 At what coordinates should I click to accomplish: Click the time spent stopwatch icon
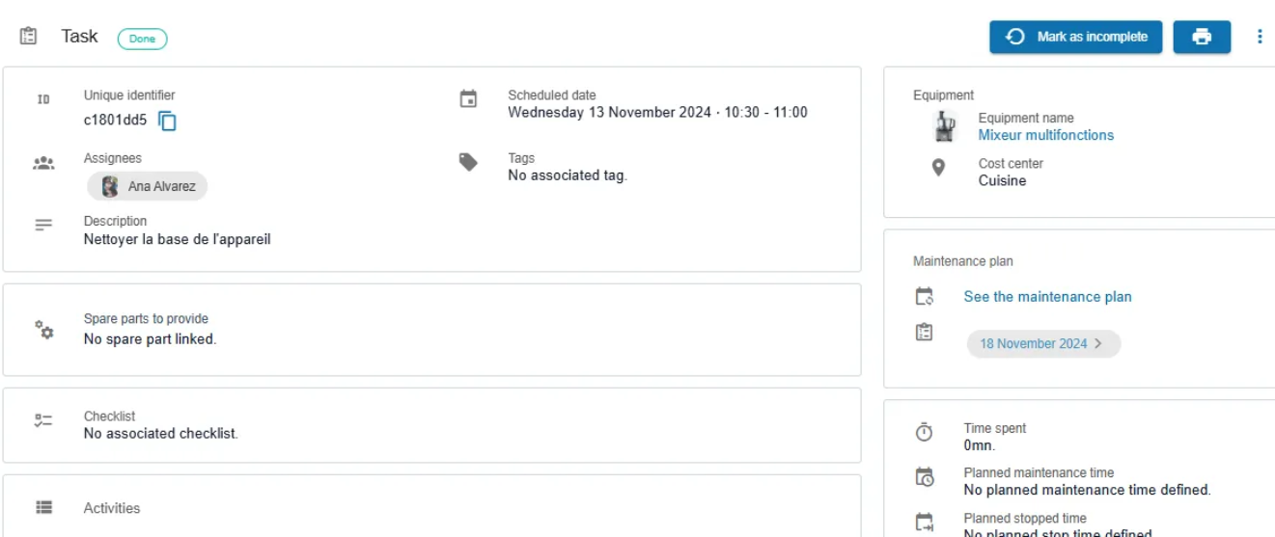click(x=925, y=433)
